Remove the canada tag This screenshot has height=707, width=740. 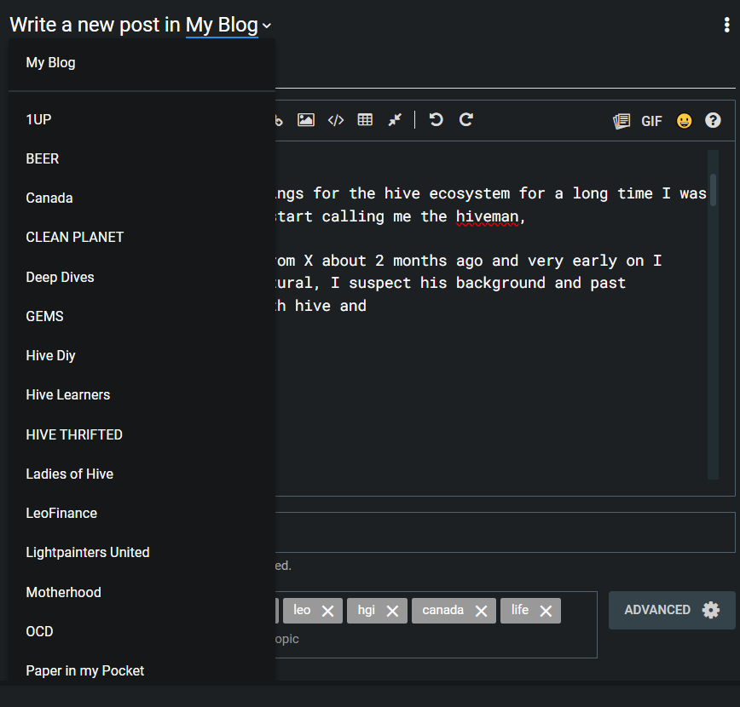pyautogui.click(x=481, y=612)
